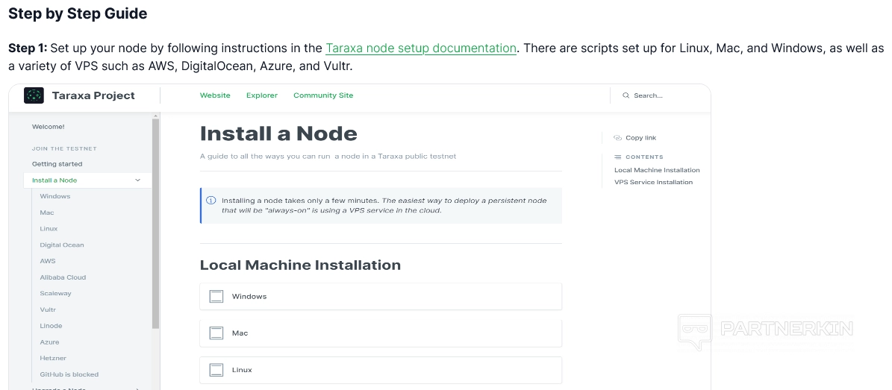
Task: Click the Linux card monitor icon
Action: [x=216, y=370]
